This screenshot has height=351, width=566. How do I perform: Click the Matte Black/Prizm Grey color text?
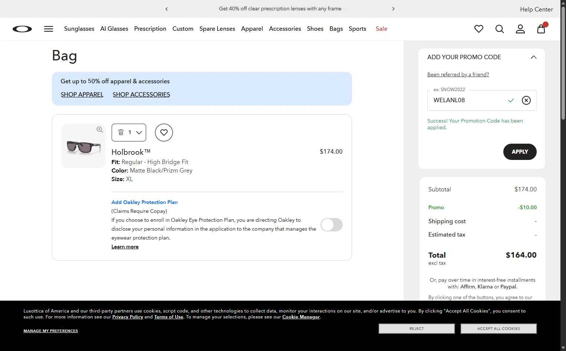pyautogui.click(x=161, y=170)
